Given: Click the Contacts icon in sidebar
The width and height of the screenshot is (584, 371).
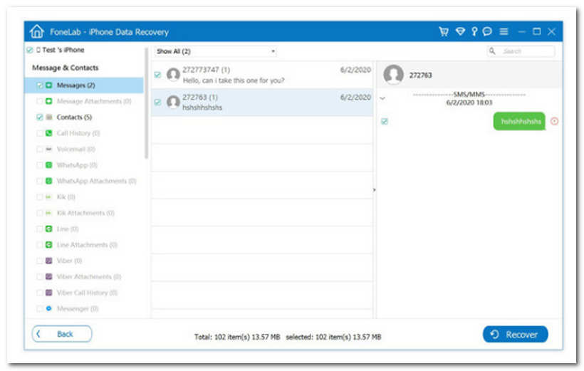Looking at the screenshot, I should coord(49,117).
